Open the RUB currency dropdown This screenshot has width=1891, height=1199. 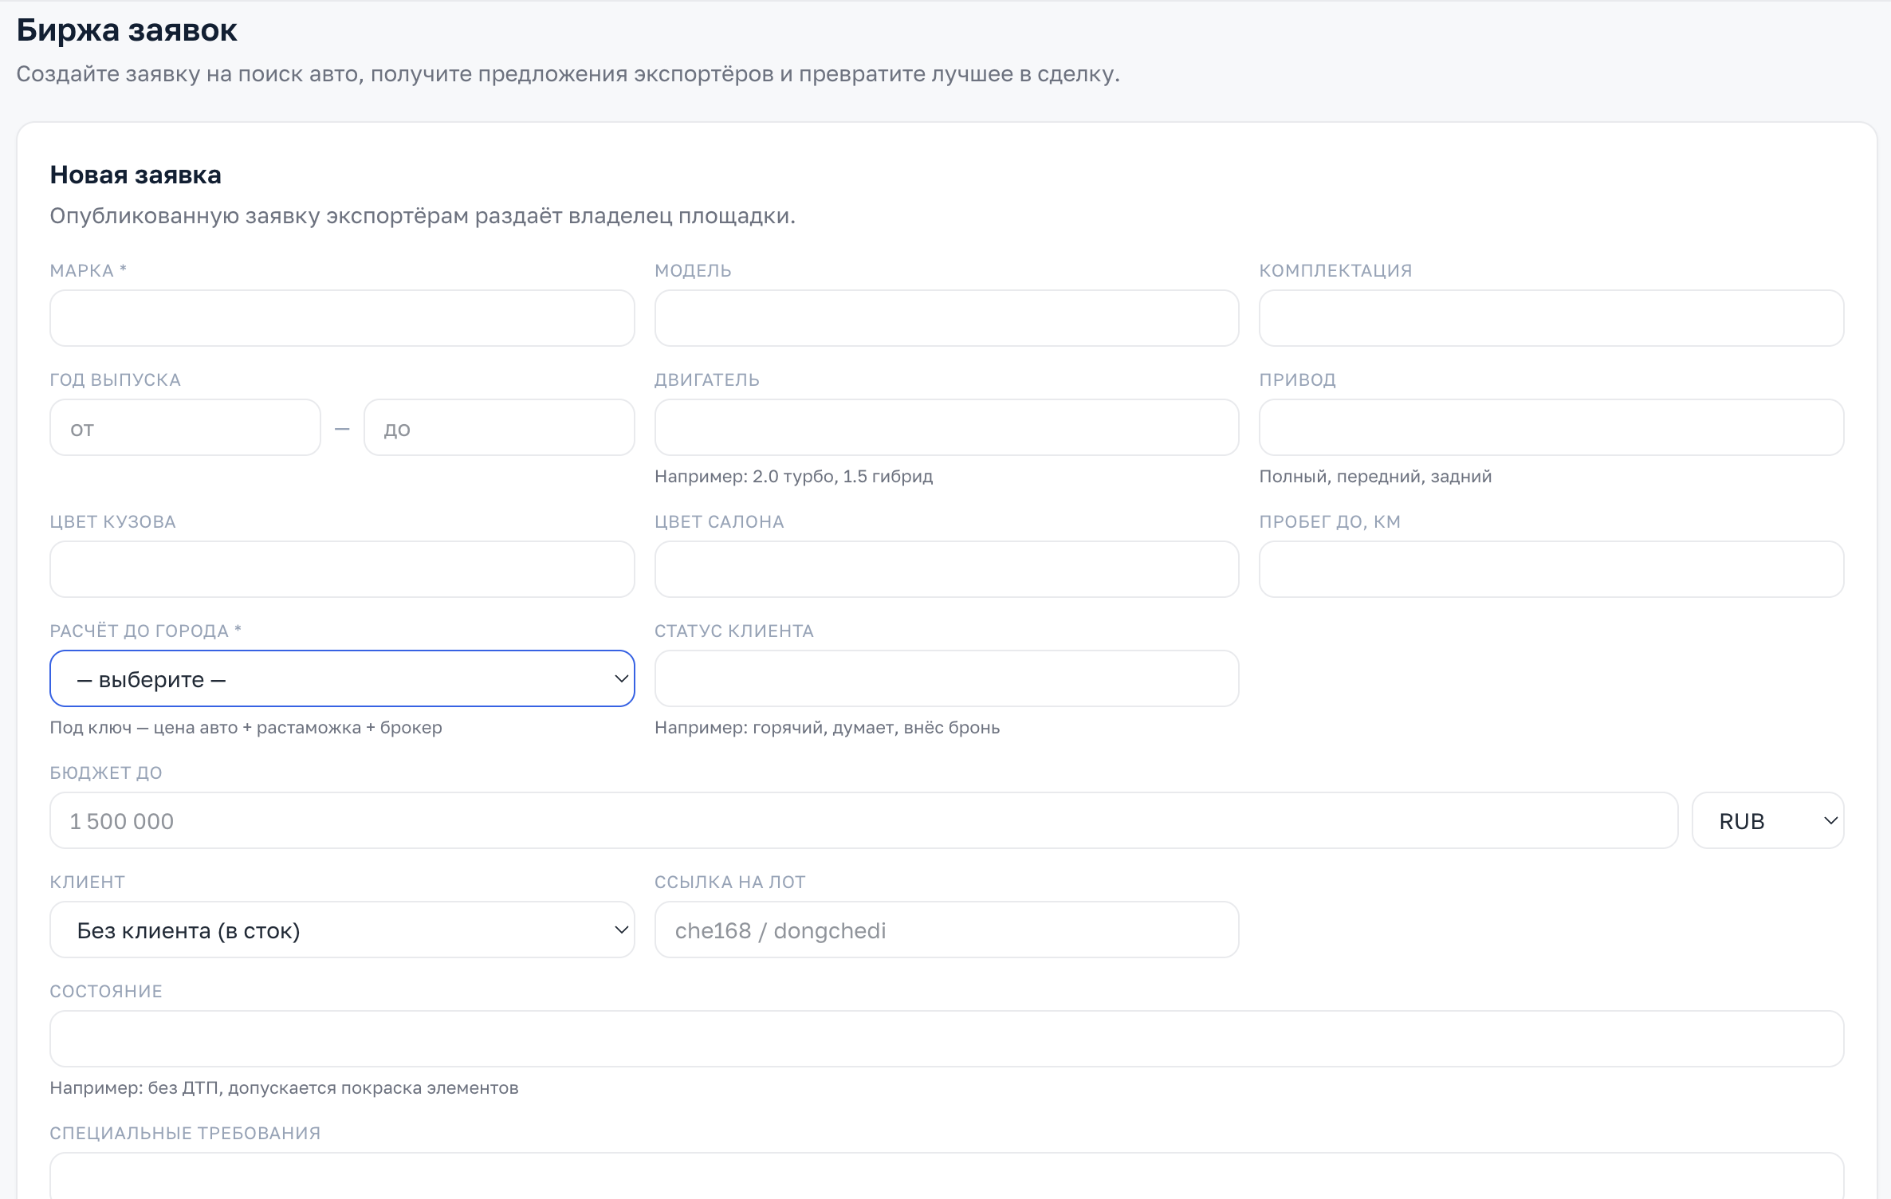[x=1767, y=820]
